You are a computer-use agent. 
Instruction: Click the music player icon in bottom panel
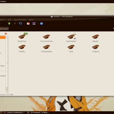[x=28, y=113]
